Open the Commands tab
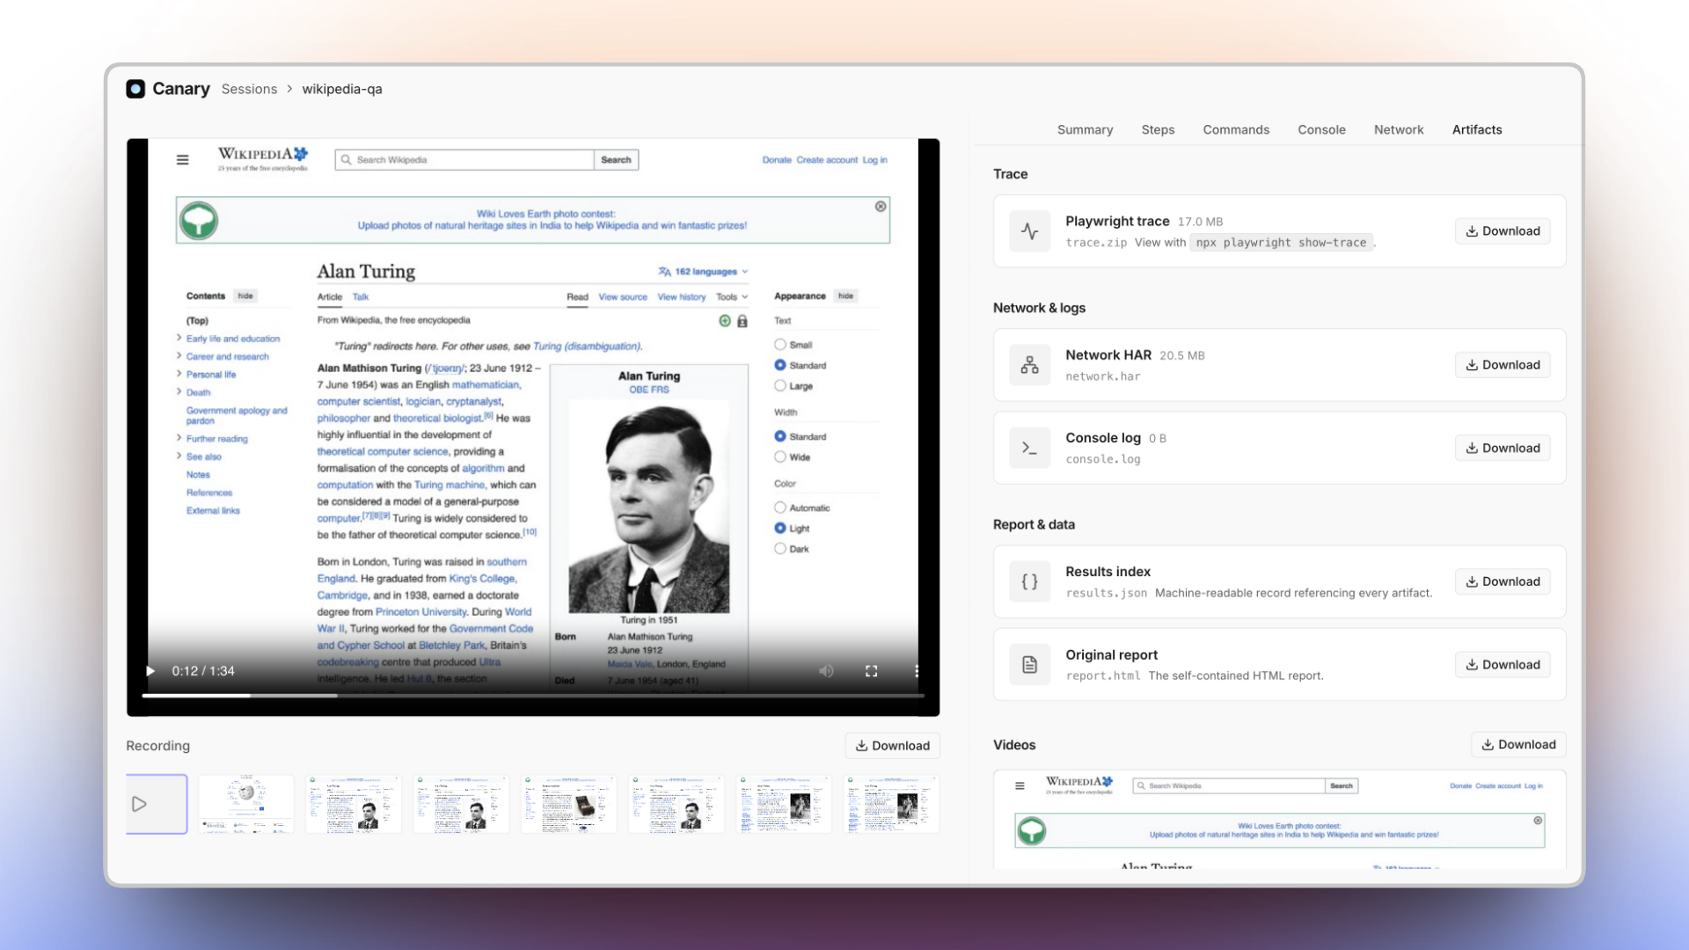 click(x=1236, y=129)
